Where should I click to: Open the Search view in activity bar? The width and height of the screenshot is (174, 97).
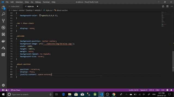point(3,14)
